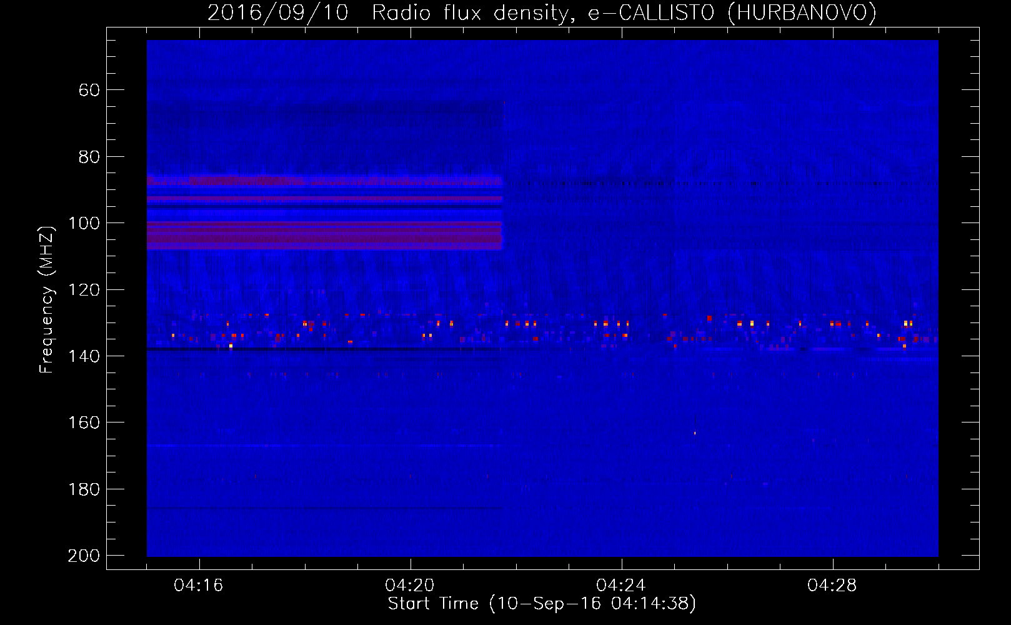Click the 80 frequency tick label
The image size is (1011, 625).
pyautogui.click(x=89, y=157)
